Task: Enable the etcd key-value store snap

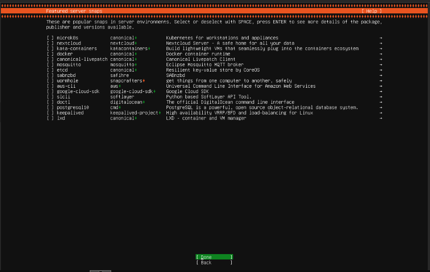Action: click(50, 70)
